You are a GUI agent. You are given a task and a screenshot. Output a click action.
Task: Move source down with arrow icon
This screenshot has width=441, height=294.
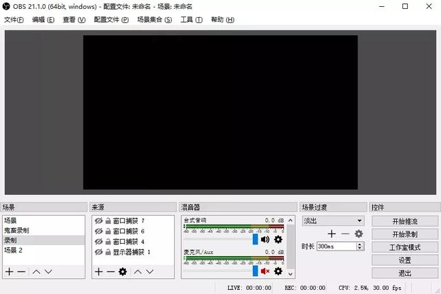click(x=150, y=272)
